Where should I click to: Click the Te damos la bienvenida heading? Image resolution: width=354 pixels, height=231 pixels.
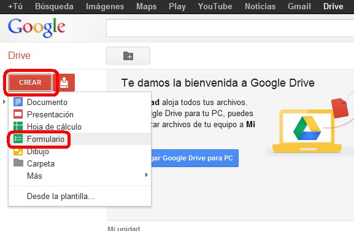click(218, 83)
